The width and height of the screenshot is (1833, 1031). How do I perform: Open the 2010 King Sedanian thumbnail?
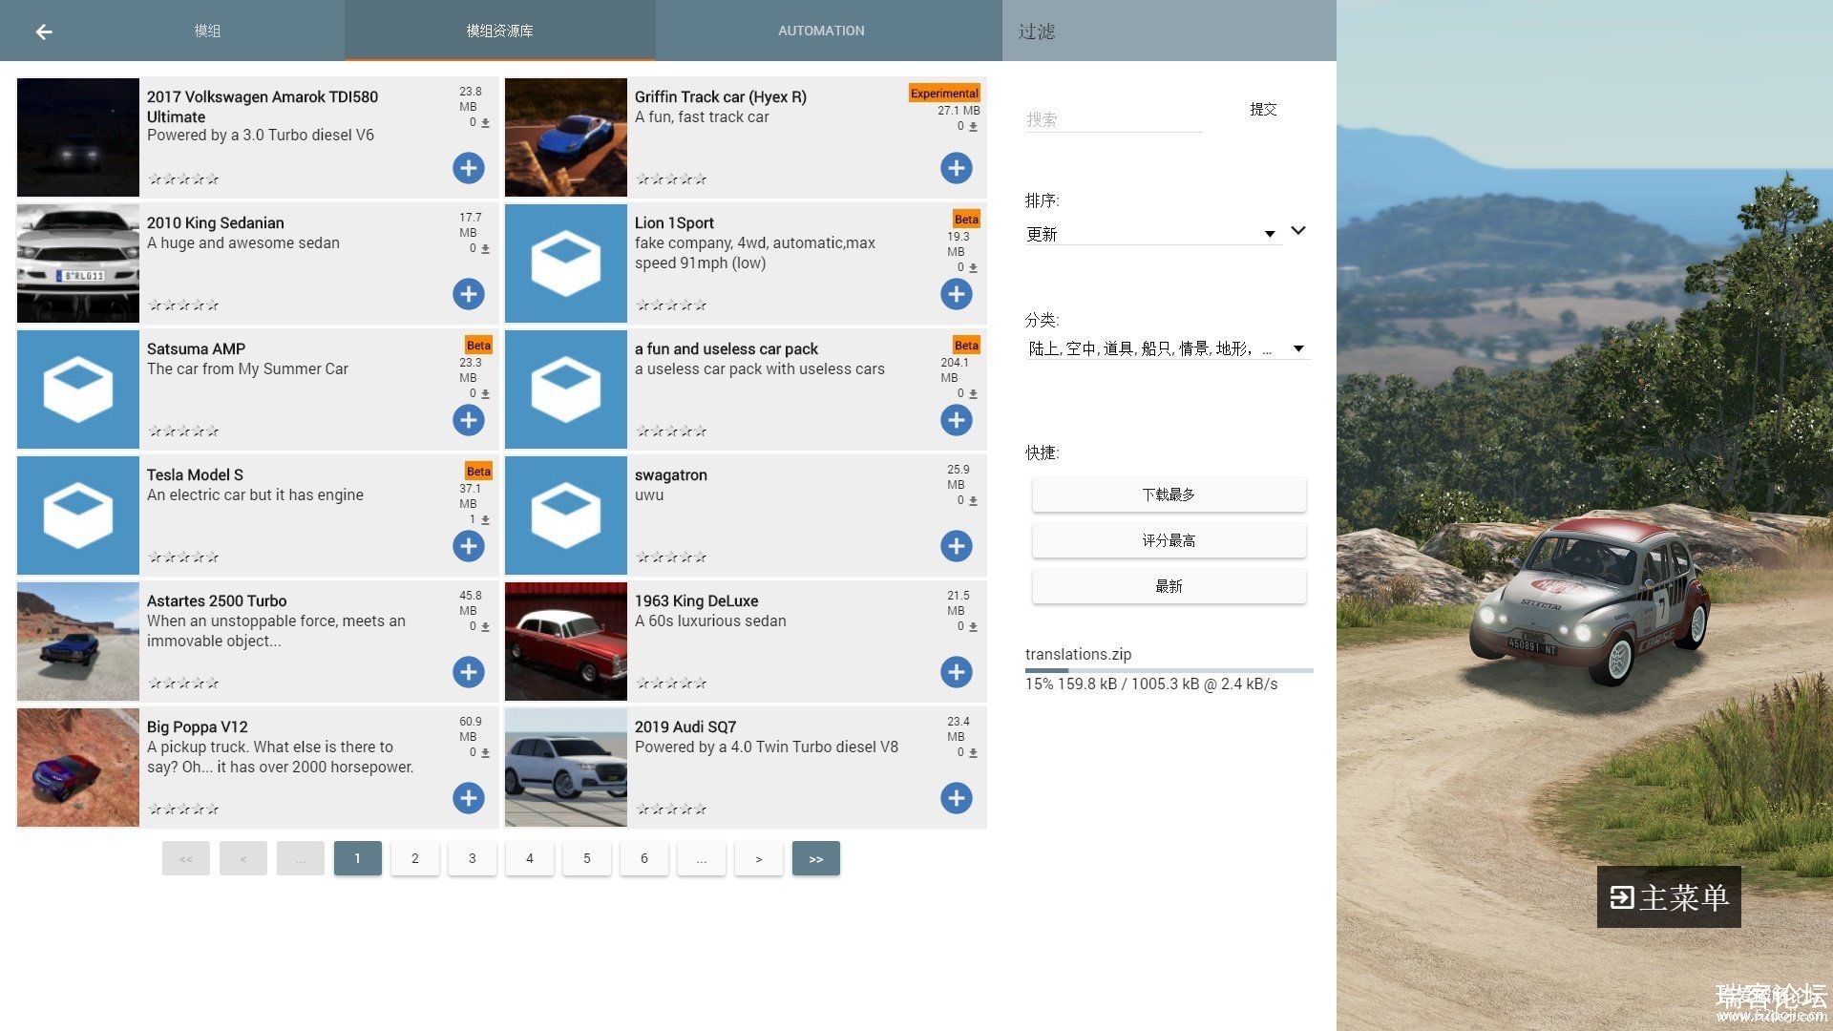78,263
